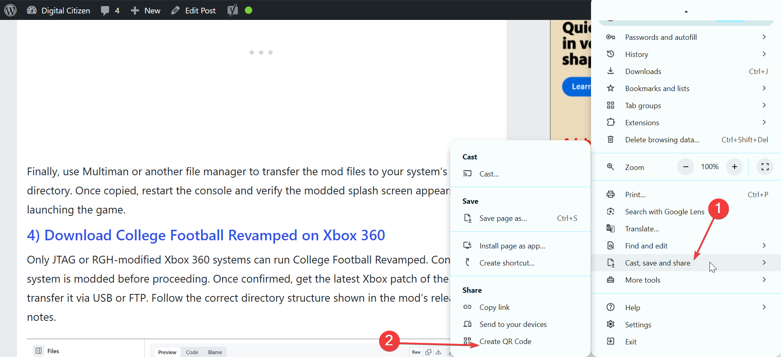Switch to the Code tab
Image resolution: width=781 pixels, height=357 pixels.
pyautogui.click(x=192, y=352)
